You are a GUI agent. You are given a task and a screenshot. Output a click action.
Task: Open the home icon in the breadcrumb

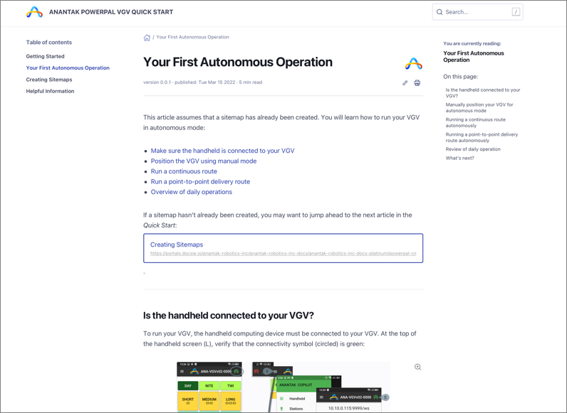147,38
